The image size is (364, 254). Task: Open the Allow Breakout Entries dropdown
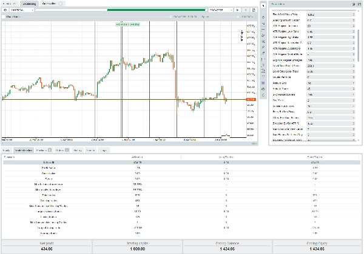(331, 118)
